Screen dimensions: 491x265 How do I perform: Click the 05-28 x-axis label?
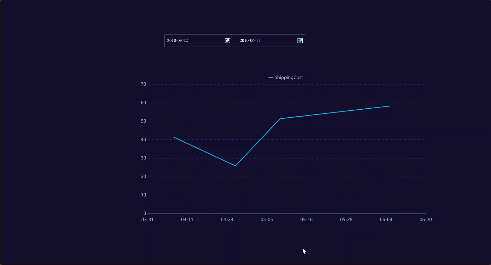click(x=346, y=220)
